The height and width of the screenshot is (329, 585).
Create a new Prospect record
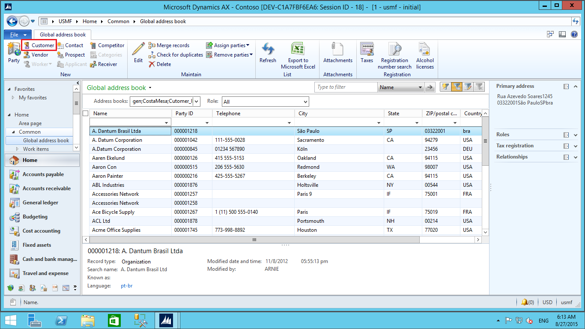(x=71, y=55)
